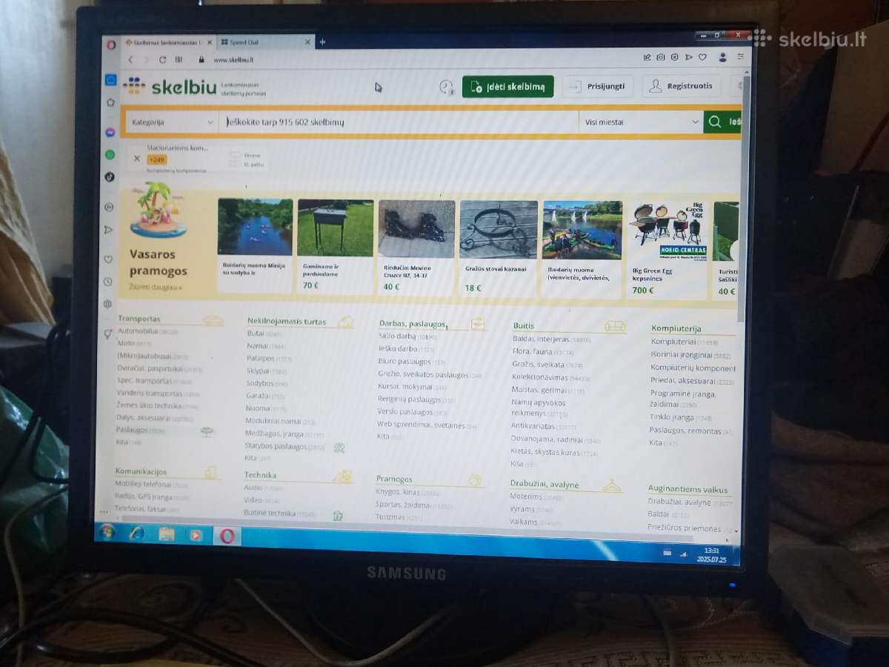The image size is (889, 667).
Task: Open the Gražūs stovai kazanui ad image
Action: click(x=499, y=230)
